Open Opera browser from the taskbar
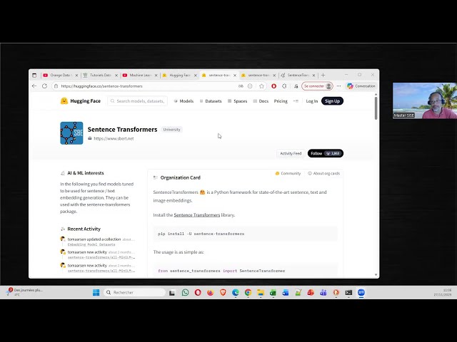This screenshot has width=457, height=342. click(198, 292)
